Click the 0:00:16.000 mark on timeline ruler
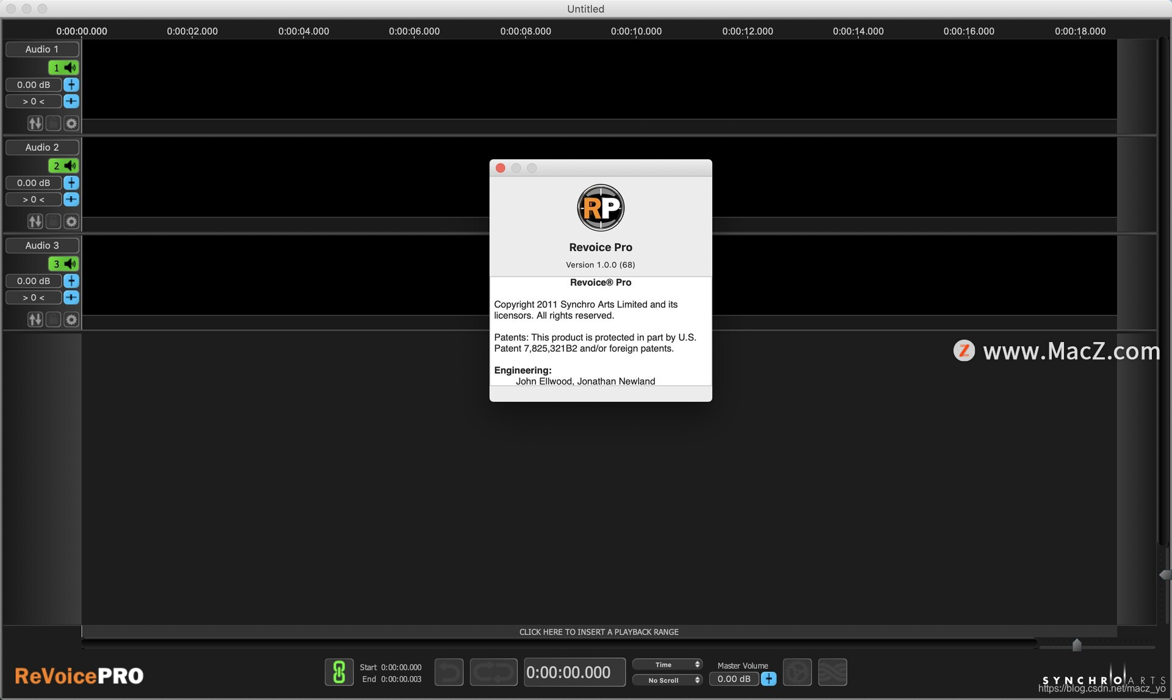This screenshot has width=1172, height=700. tap(969, 31)
